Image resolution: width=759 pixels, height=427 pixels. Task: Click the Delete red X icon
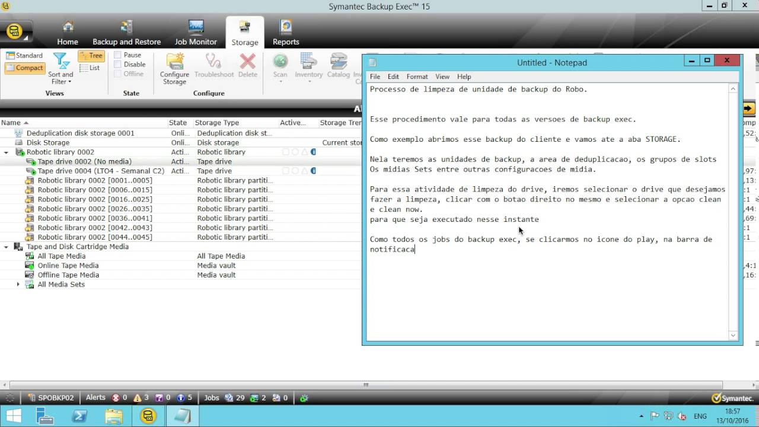coord(248,61)
